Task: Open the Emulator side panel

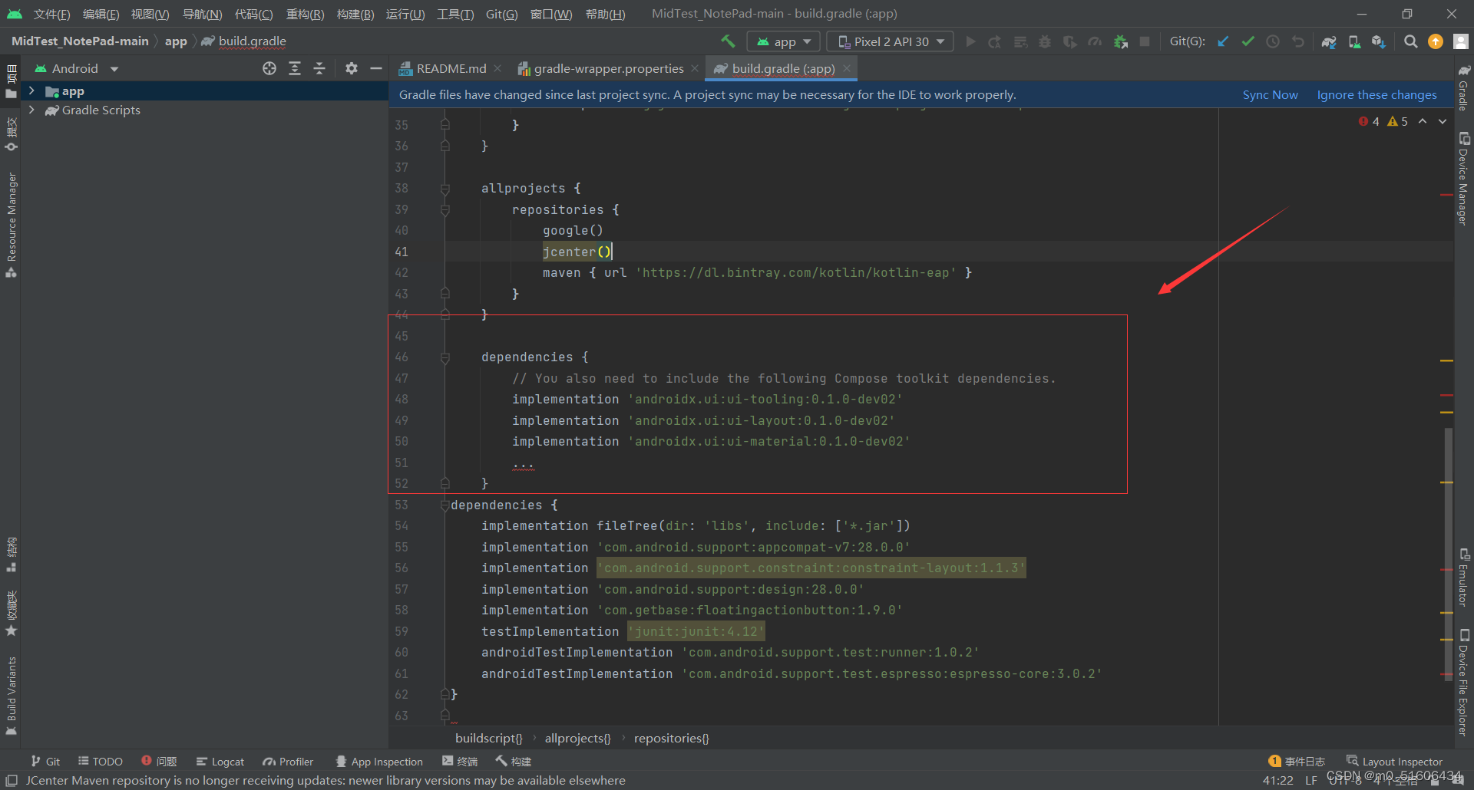Action: point(1464,578)
